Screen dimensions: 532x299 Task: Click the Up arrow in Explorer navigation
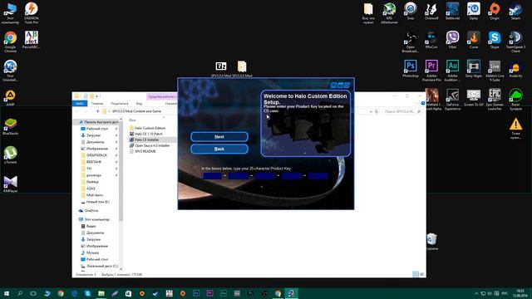(x=98, y=111)
